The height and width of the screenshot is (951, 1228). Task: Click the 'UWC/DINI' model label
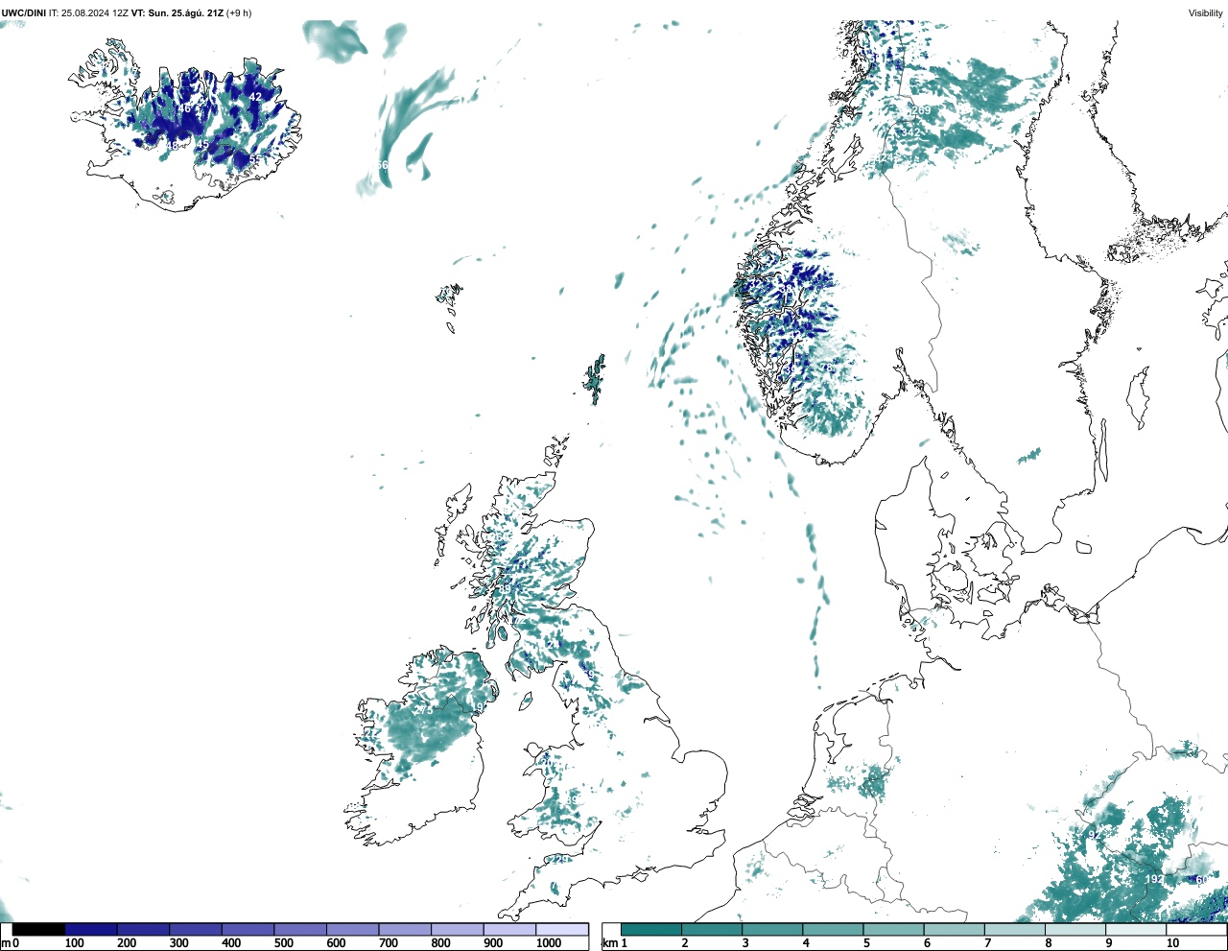click(24, 12)
